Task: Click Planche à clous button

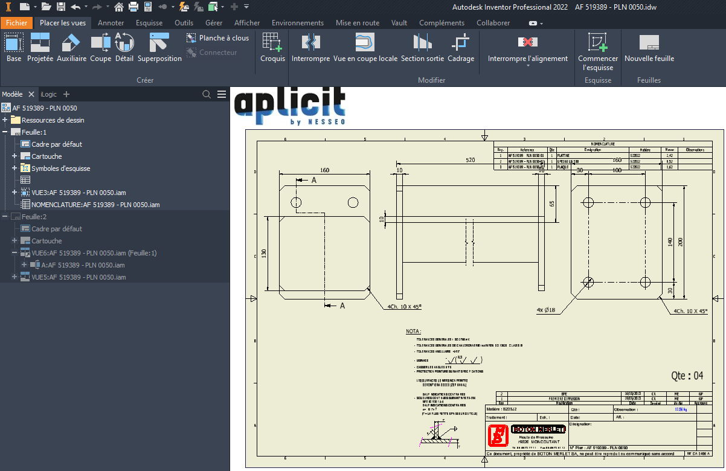Action: (217, 37)
